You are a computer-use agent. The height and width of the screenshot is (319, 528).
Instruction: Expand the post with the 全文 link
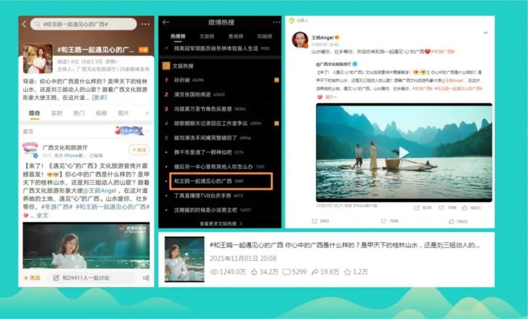pyautogui.click(x=42, y=215)
